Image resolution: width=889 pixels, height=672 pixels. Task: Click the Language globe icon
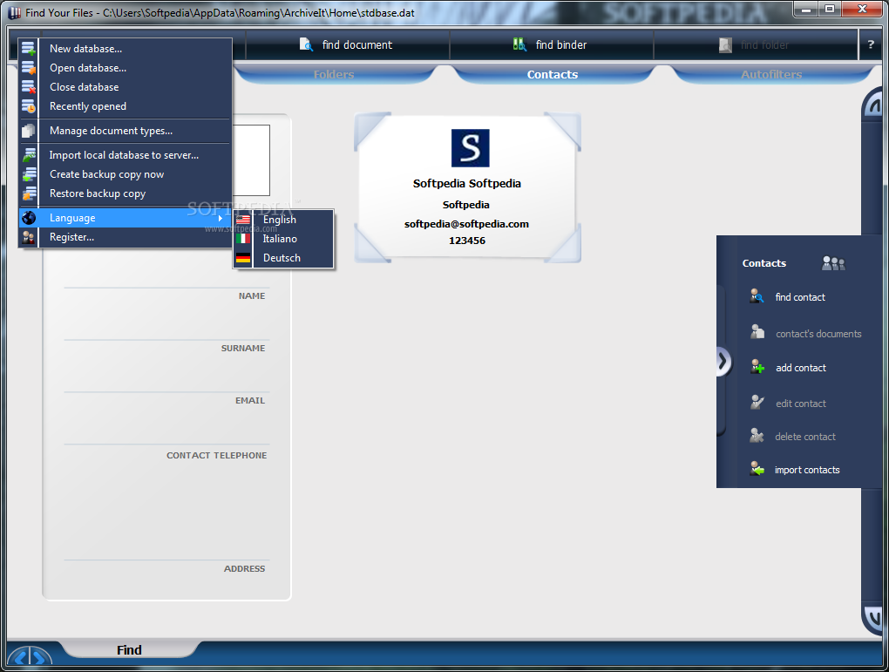pyautogui.click(x=29, y=218)
